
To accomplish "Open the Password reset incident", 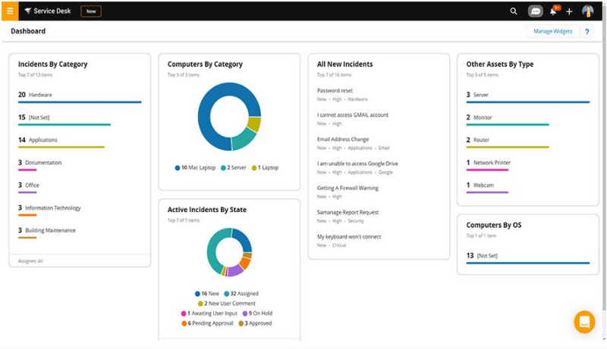I will point(335,90).
